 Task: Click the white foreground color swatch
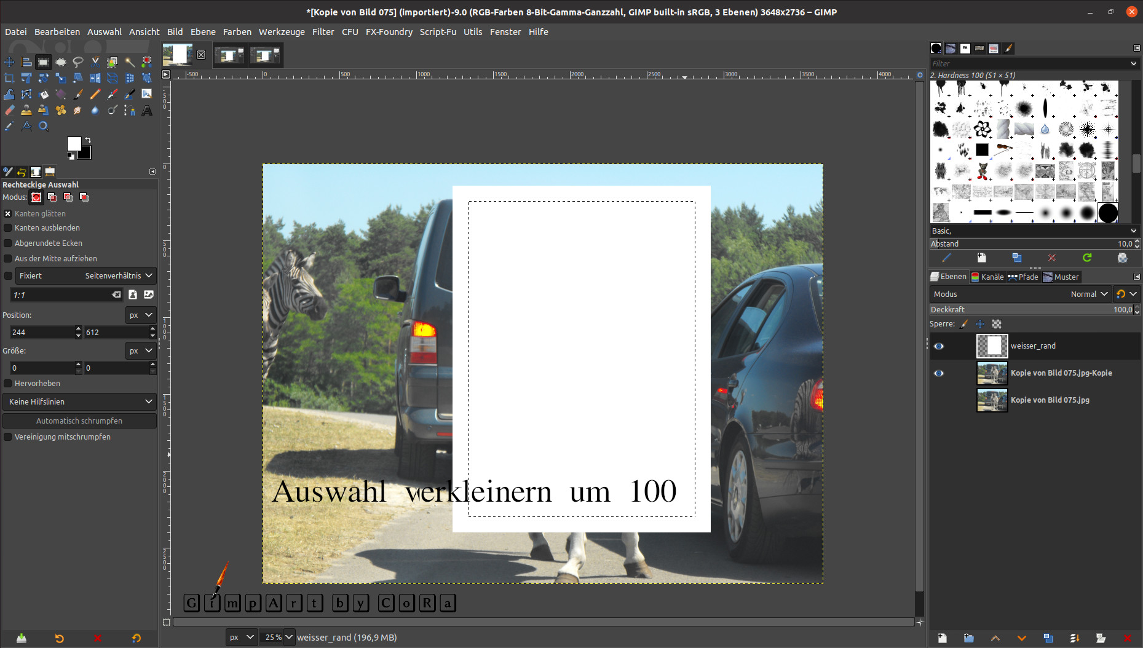point(74,144)
